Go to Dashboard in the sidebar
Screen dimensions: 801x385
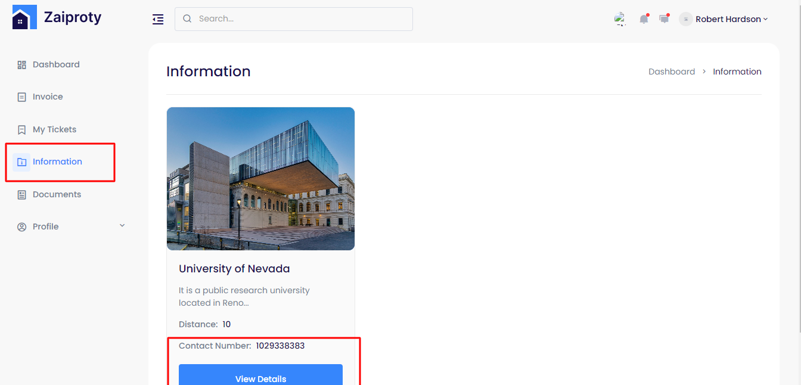coord(56,64)
